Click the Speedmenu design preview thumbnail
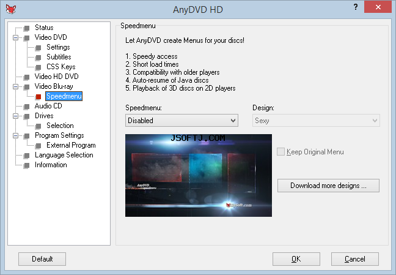The width and height of the screenshot is (396, 275). [199, 176]
